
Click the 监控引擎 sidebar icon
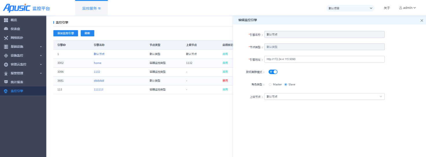coord(6,91)
